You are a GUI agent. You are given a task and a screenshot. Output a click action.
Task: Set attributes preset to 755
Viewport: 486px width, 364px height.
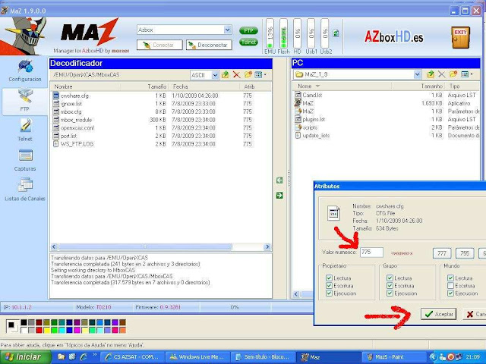465,253
